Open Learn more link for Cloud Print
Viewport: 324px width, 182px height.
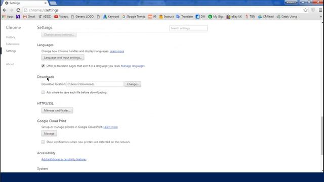[x=110, y=127]
